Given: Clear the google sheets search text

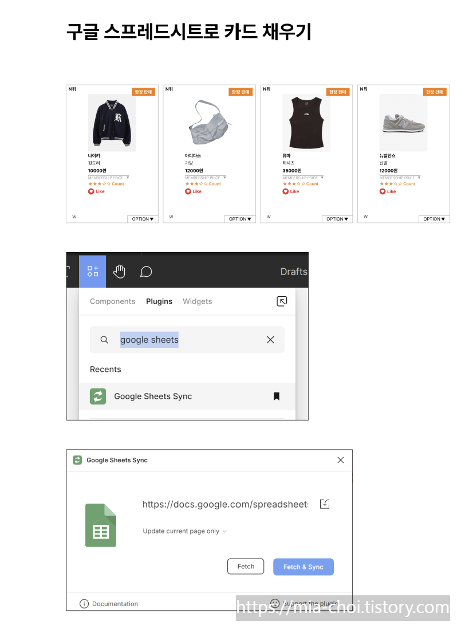Looking at the screenshot, I should coord(270,340).
